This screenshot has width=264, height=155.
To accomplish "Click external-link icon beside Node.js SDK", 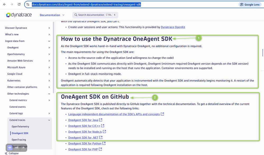I will (104, 131).
